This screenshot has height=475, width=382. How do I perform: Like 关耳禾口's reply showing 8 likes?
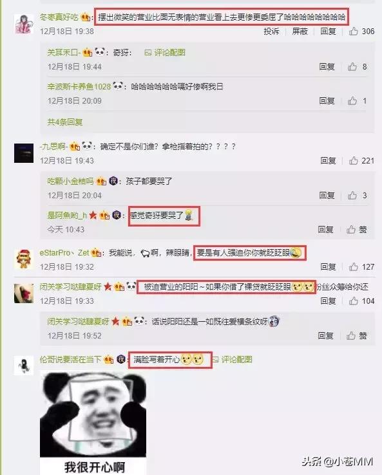tap(352, 67)
